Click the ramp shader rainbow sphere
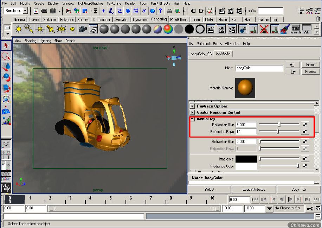322x228 pixels. click(168, 29)
